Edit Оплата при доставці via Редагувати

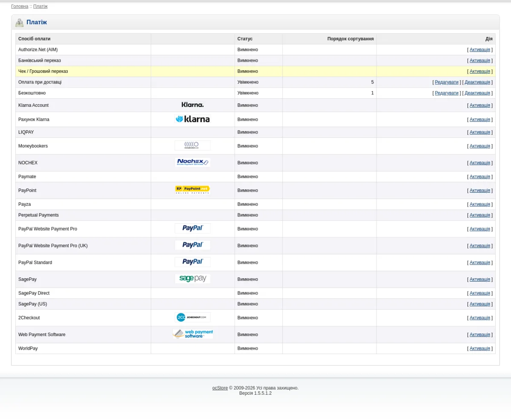point(447,82)
